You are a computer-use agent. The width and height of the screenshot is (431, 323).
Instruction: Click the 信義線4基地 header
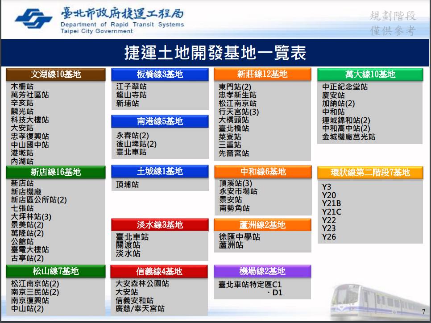[x=159, y=272]
